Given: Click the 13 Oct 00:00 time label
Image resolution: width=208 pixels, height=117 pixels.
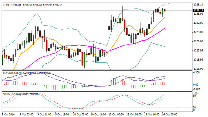Looking at the screenshot, I should pos(116,114).
